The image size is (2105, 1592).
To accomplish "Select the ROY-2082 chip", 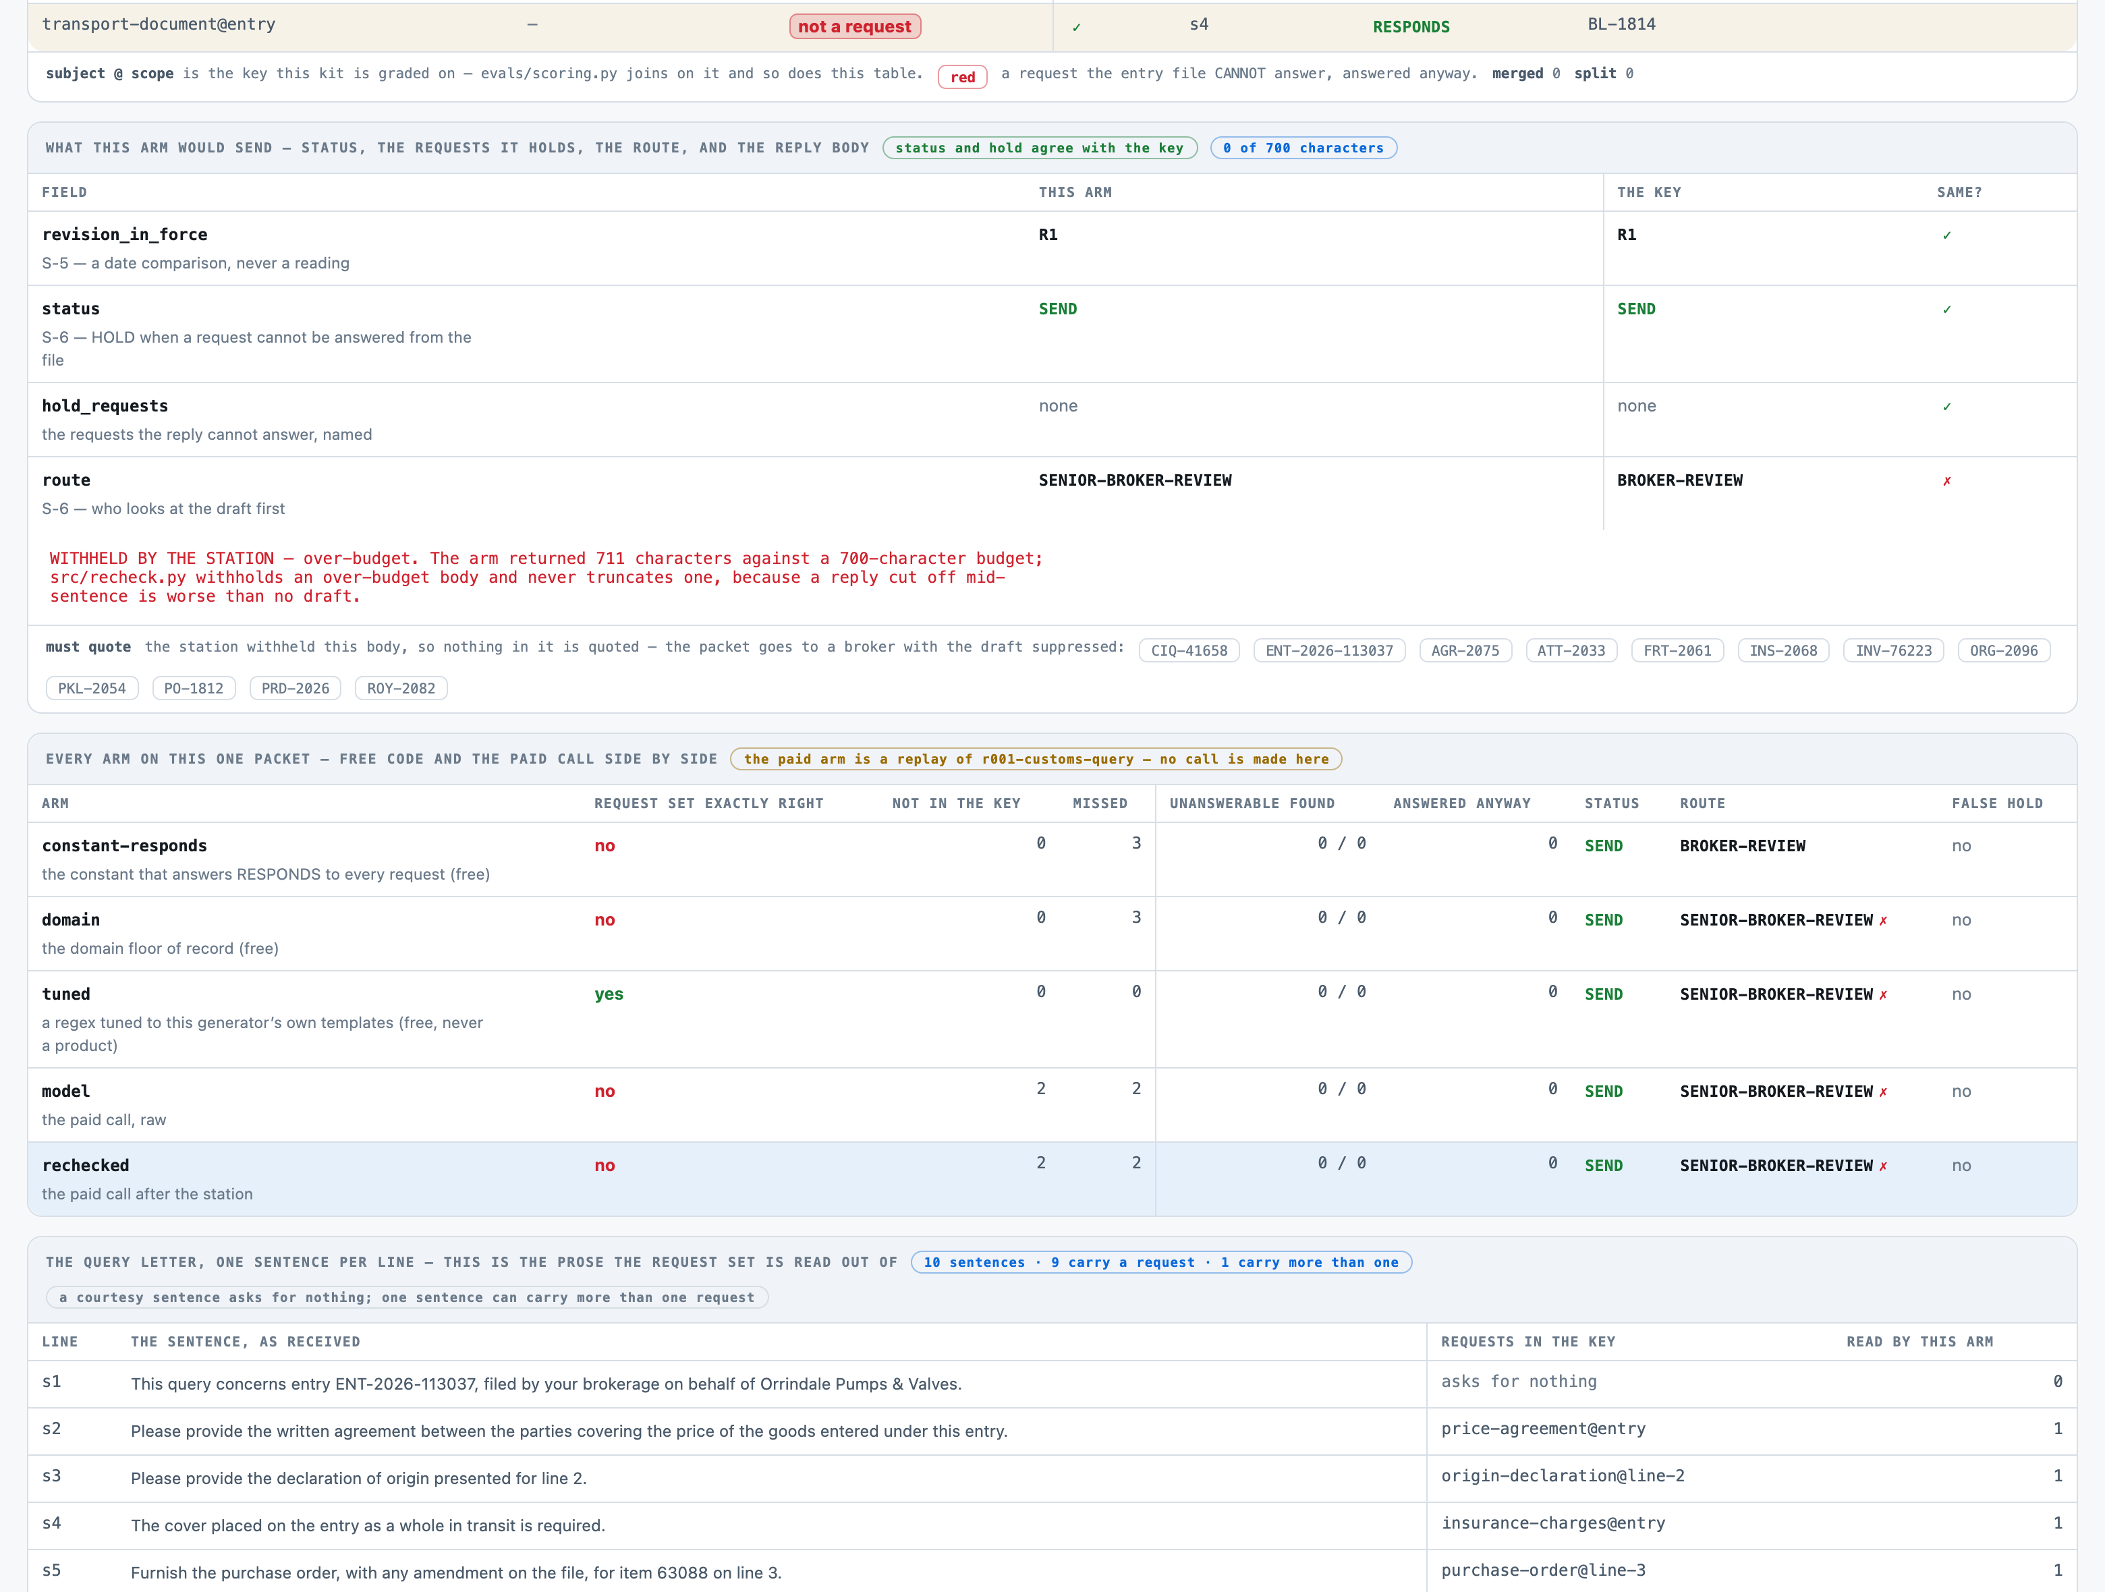I will pos(401,688).
